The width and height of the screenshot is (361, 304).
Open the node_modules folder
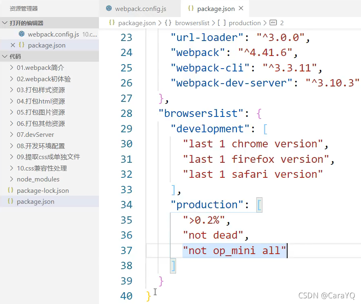[49, 179]
